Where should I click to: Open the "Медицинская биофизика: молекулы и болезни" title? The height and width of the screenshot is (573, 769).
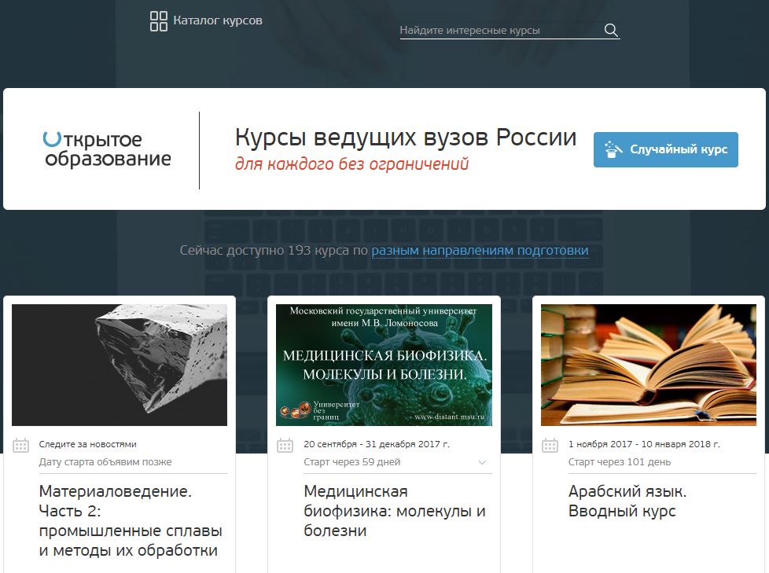[x=394, y=511]
